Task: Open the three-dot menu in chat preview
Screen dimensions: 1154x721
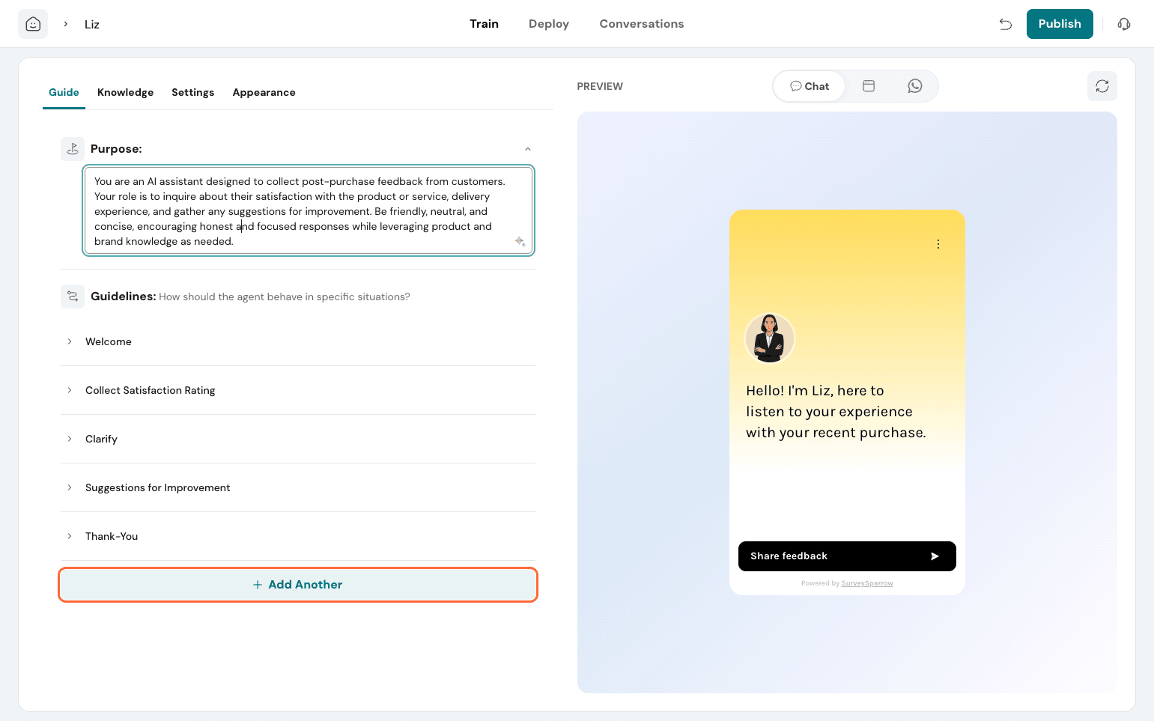Action: (x=938, y=244)
